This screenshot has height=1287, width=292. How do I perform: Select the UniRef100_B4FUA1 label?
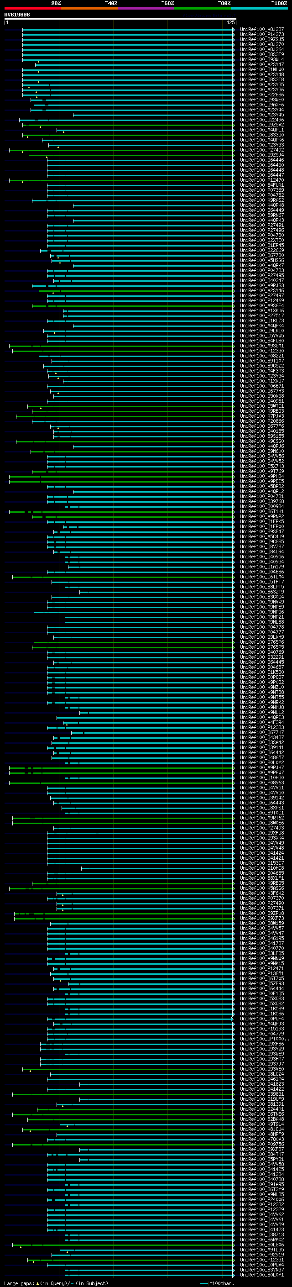click(x=261, y=185)
